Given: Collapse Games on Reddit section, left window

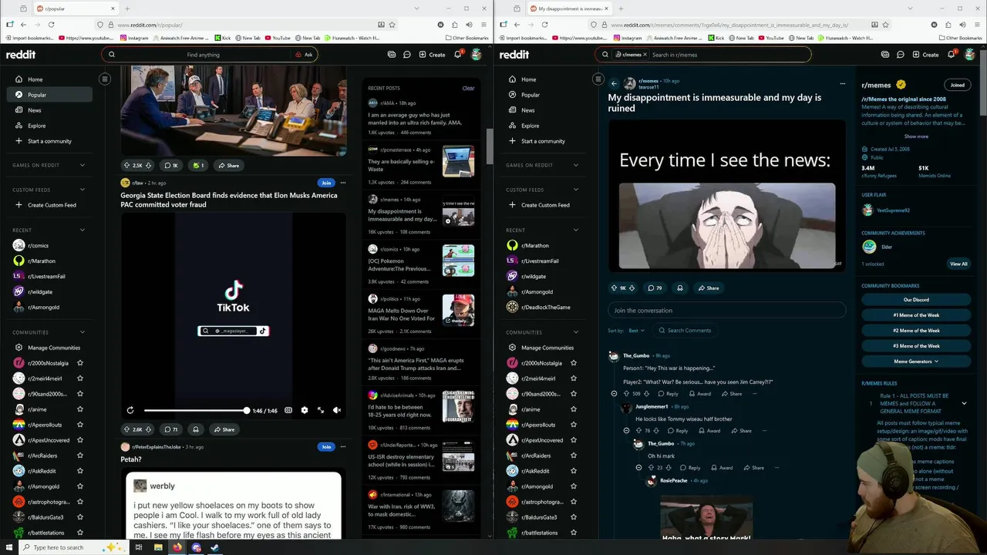Looking at the screenshot, I should point(83,165).
